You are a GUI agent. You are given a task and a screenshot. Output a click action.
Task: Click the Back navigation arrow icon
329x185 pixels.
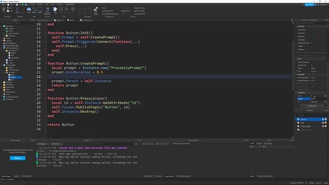(17, 9)
